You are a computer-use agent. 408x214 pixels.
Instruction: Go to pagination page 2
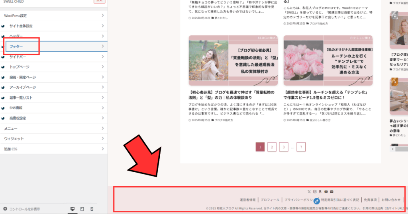point(271,147)
